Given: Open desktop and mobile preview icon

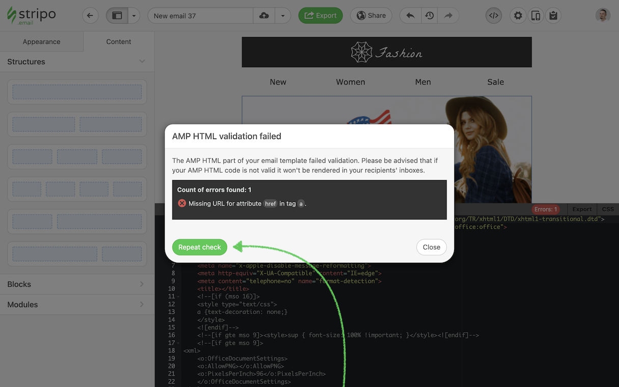Looking at the screenshot, I should (536, 15).
